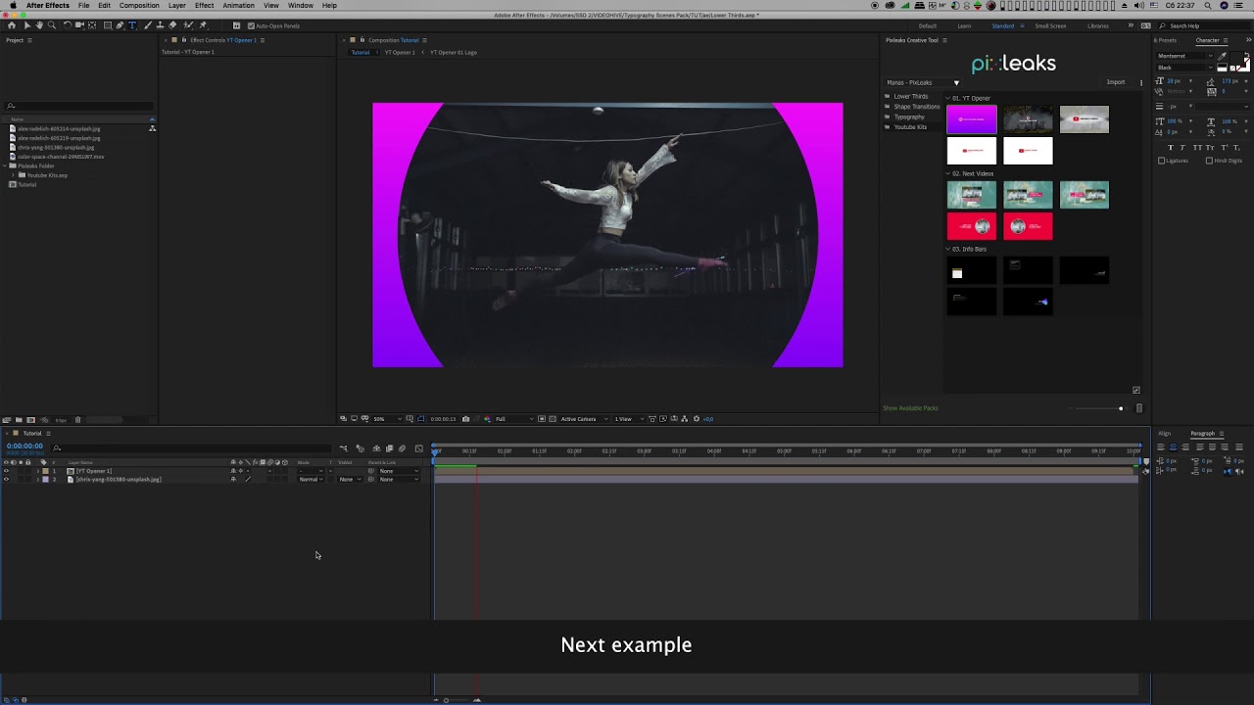Screen dimensions: 1254x705
Task: Click the Import button
Action: (x=1115, y=82)
